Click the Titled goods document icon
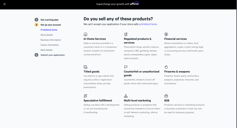The width and height of the screenshot is (237, 128). [85, 67]
